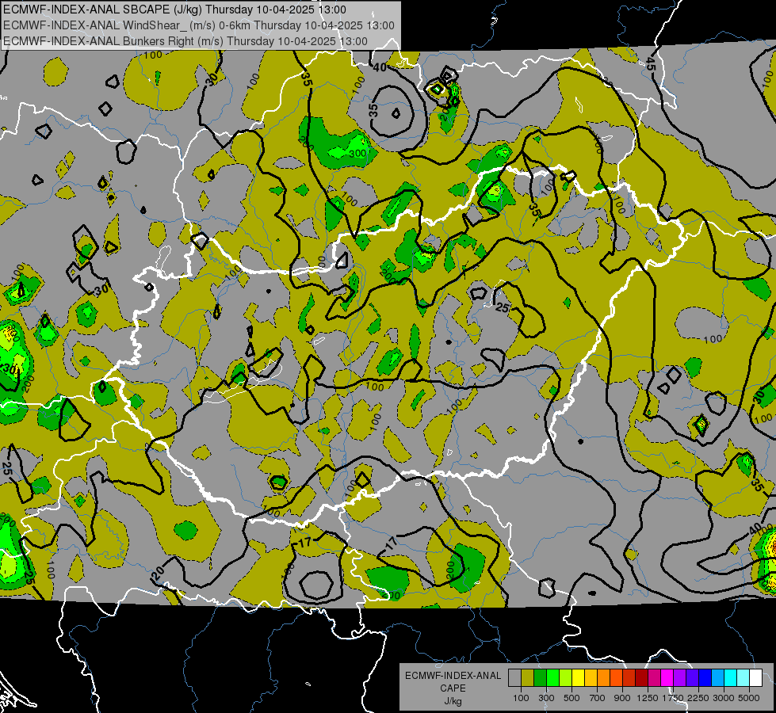The image size is (776, 713).
Task: Click the 700 legend tick label
Action: pyautogui.click(x=598, y=698)
